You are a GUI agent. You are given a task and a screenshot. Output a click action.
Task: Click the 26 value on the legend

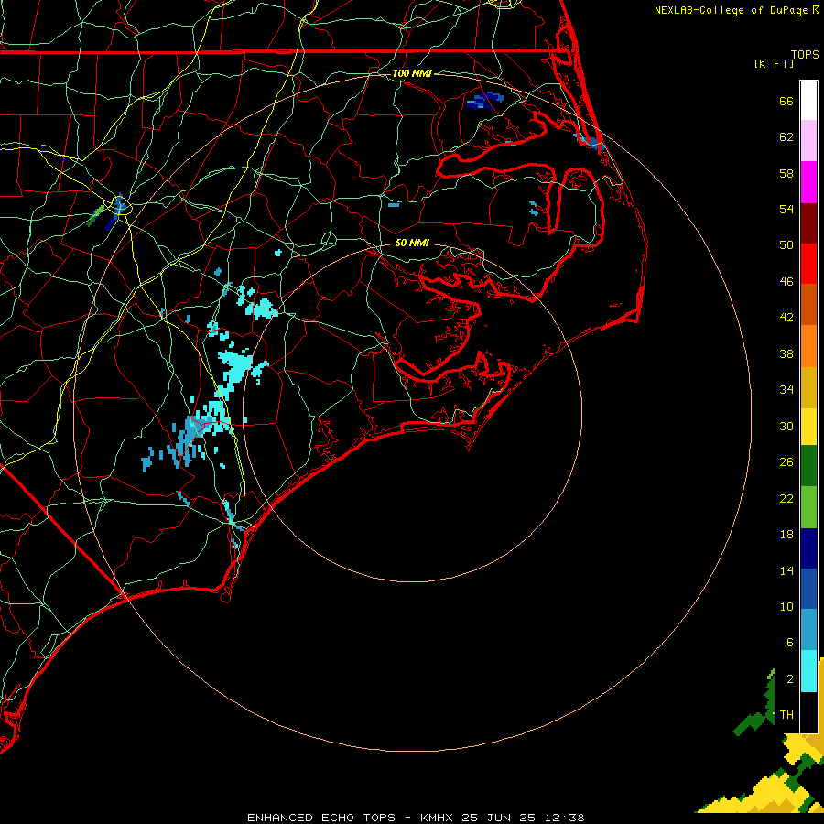click(x=786, y=462)
